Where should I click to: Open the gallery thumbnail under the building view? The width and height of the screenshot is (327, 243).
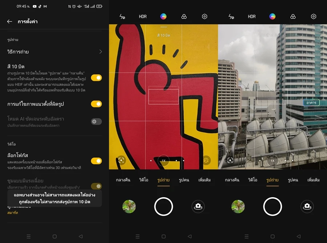[238, 206]
